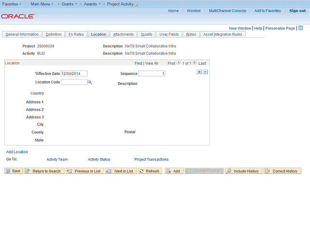Open Personalize Page link
Screen dimensions: 310x232
point(280,28)
